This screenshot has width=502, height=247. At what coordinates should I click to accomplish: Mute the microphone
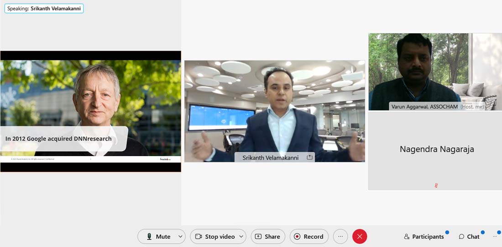(158, 237)
